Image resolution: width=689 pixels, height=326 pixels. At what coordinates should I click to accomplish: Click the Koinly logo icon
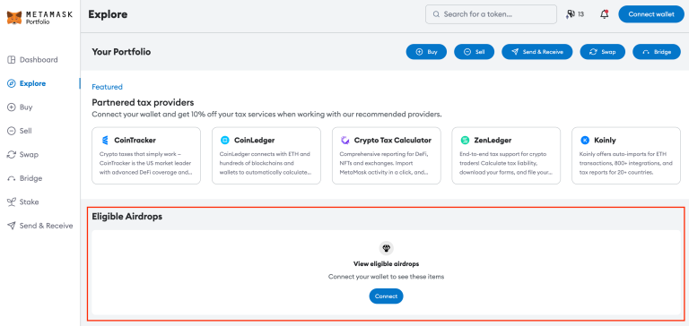[585, 141]
